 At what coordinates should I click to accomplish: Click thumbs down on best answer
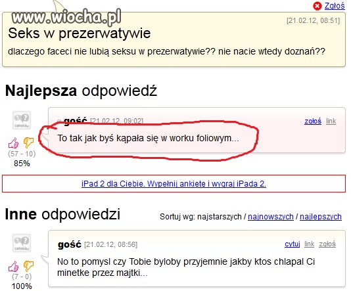[x=28, y=143]
